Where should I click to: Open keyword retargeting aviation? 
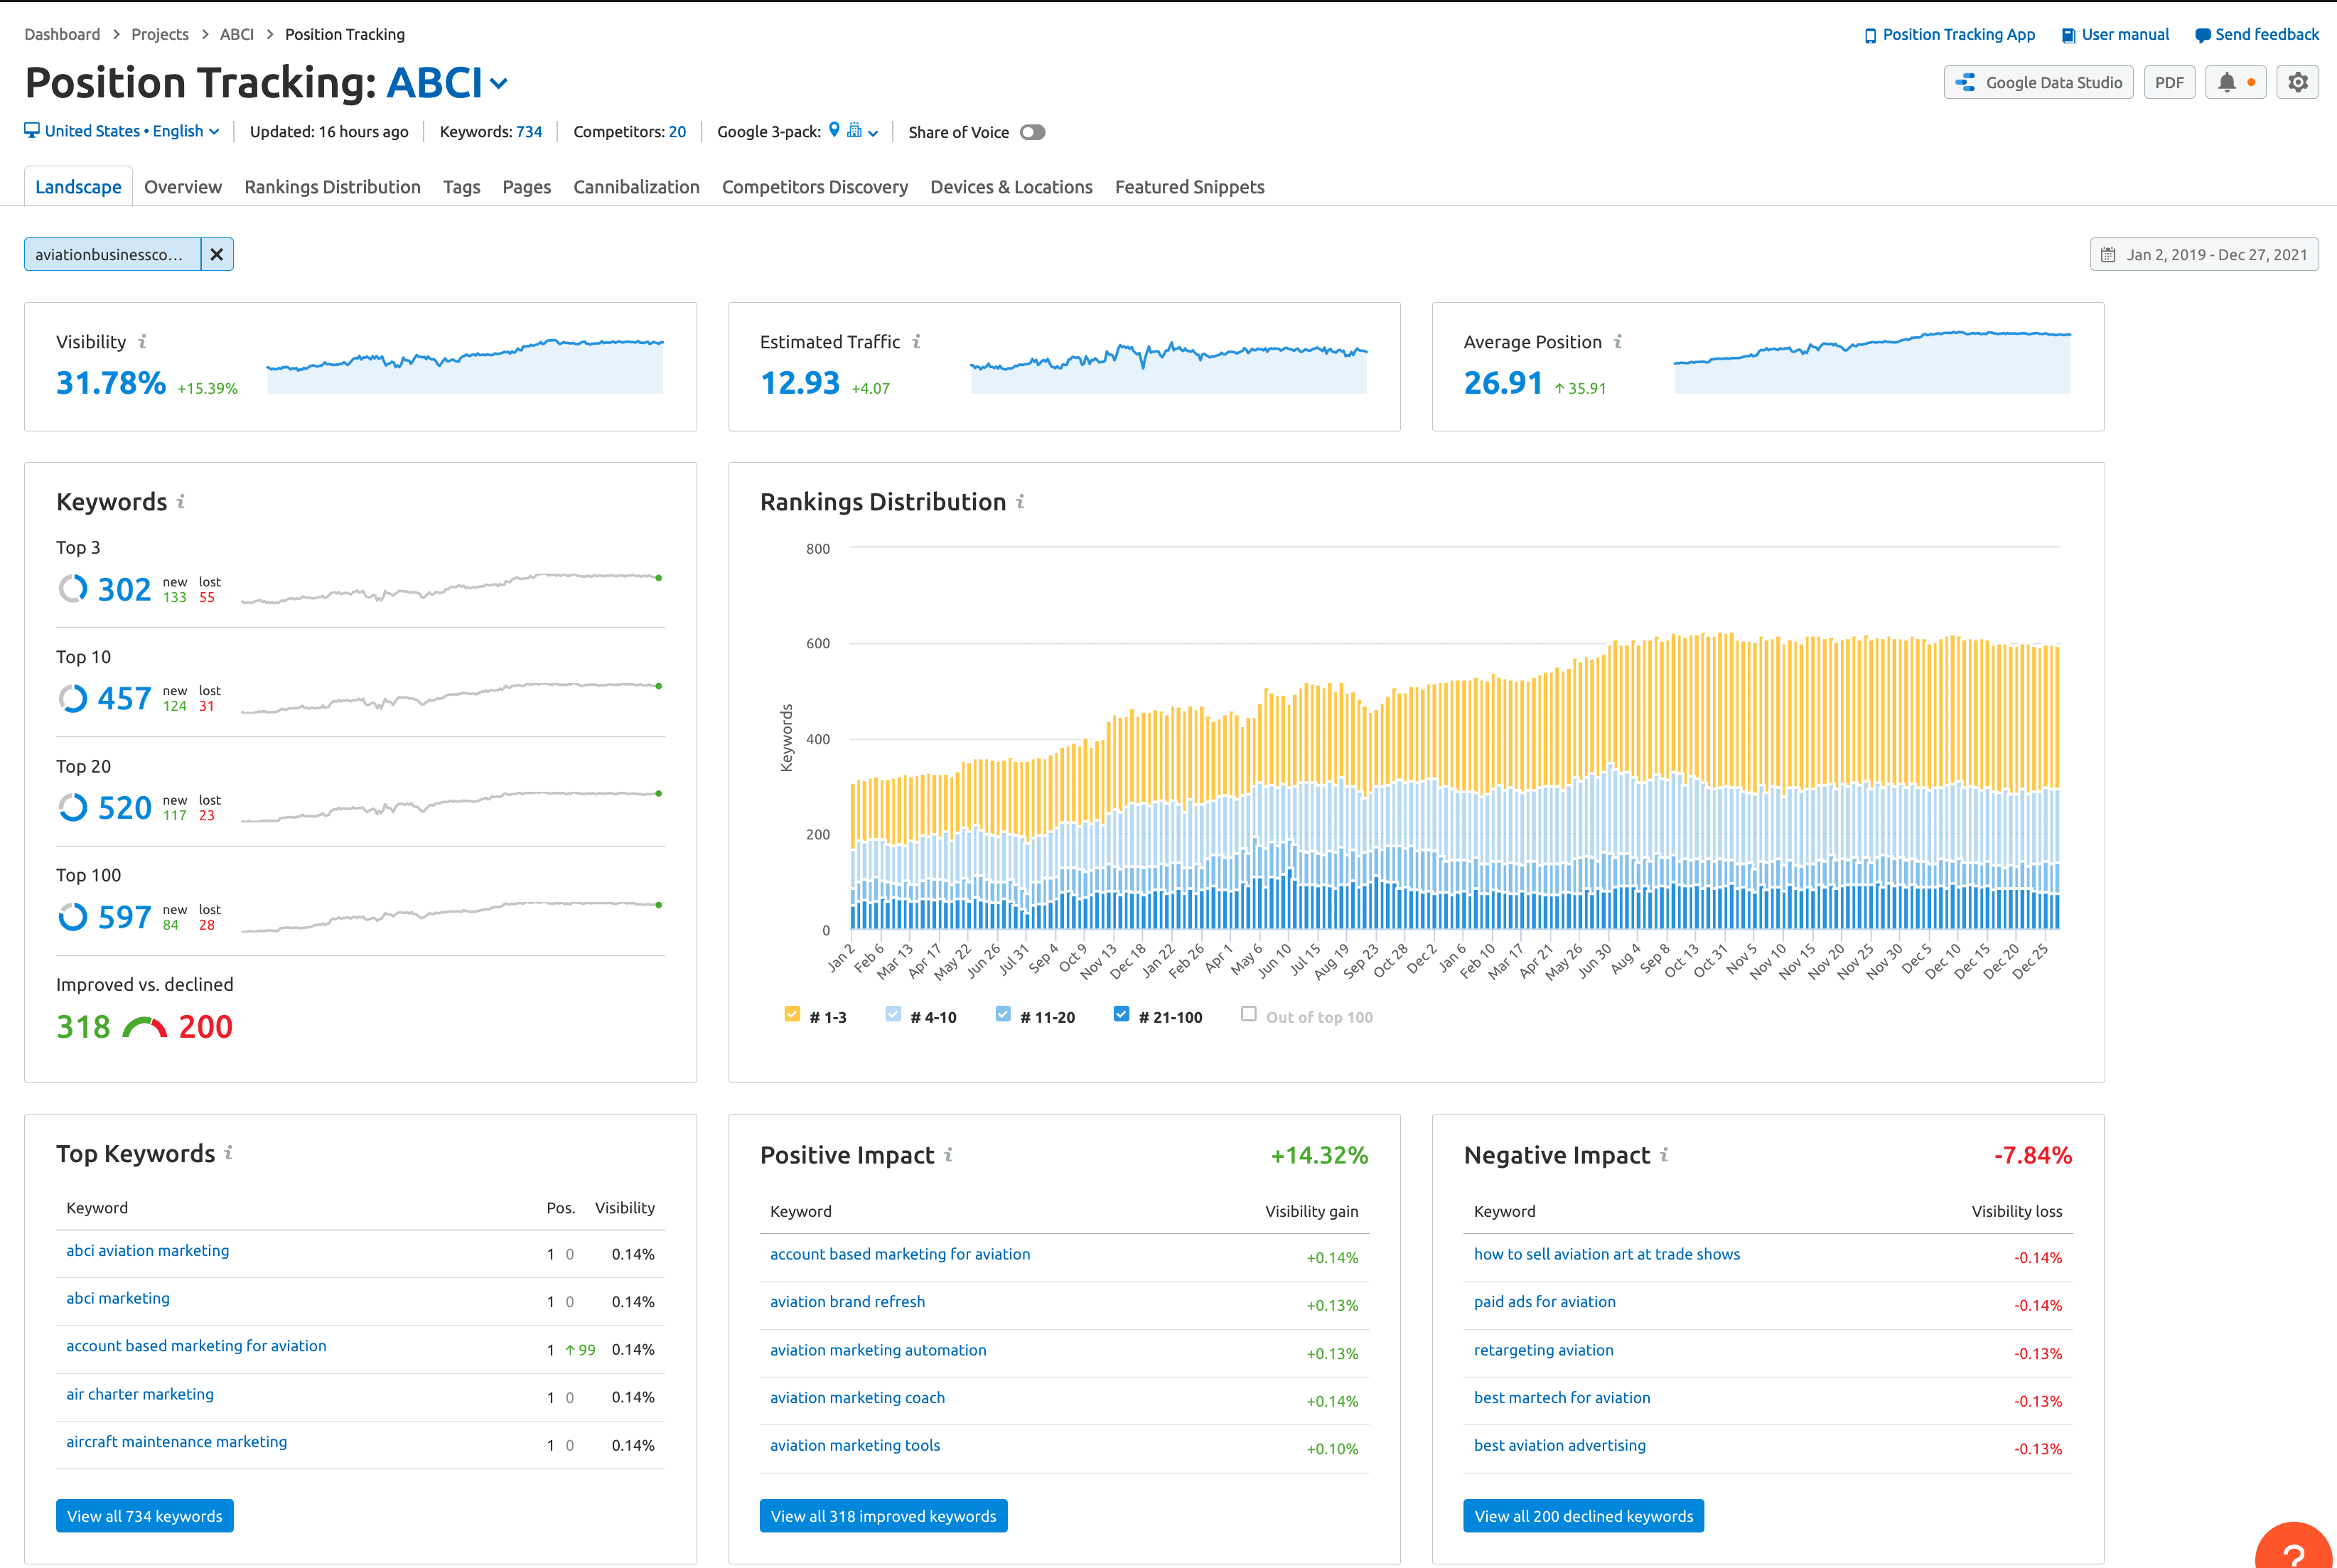(x=1543, y=1350)
